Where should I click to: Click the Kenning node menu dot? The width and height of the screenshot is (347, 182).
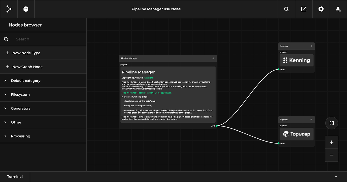tap(311, 46)
